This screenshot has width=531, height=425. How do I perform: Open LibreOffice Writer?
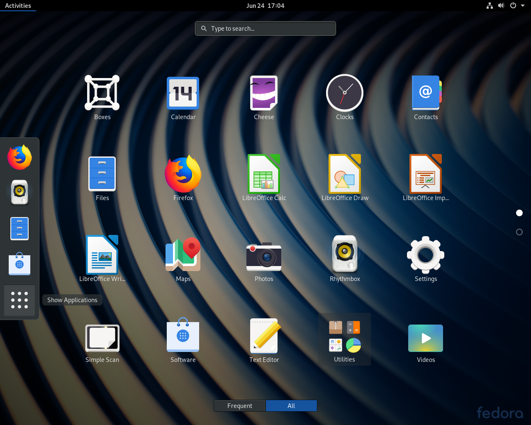[x=102, y=260]
